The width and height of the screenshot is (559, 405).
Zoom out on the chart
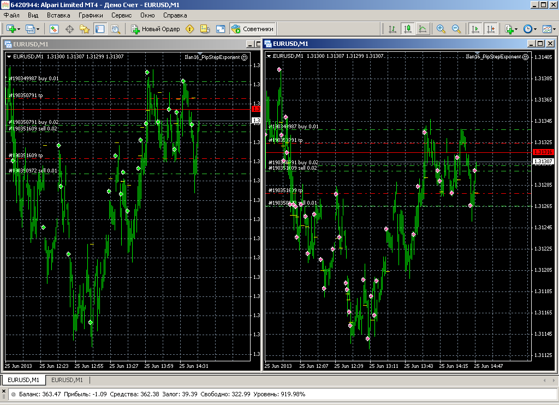pos(456,29)
